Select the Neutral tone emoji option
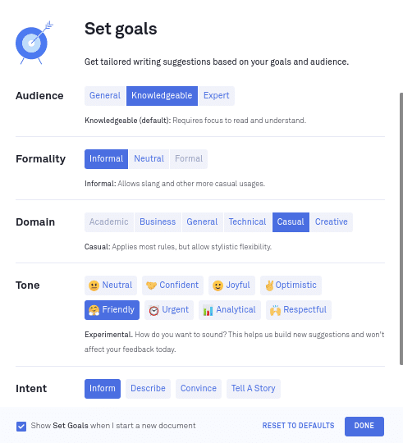Screen dimensions: 403x443 pyautogui.click(x=111, y=285)
